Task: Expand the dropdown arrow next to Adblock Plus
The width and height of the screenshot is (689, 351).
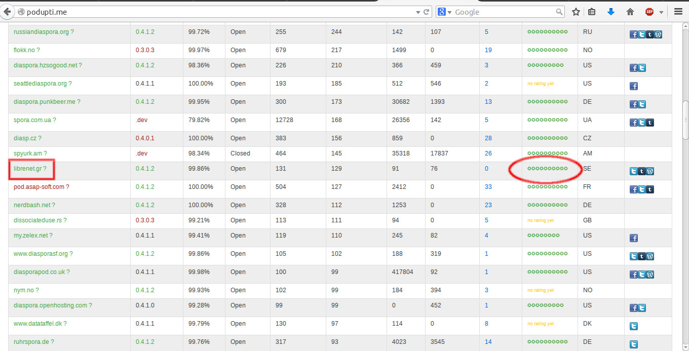Action: (661, 12)
